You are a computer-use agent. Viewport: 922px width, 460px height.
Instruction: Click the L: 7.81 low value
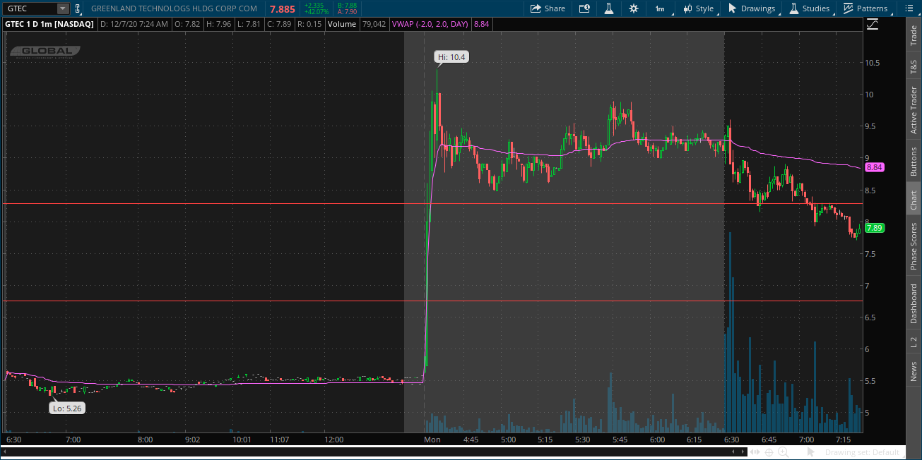pos(249,24)
